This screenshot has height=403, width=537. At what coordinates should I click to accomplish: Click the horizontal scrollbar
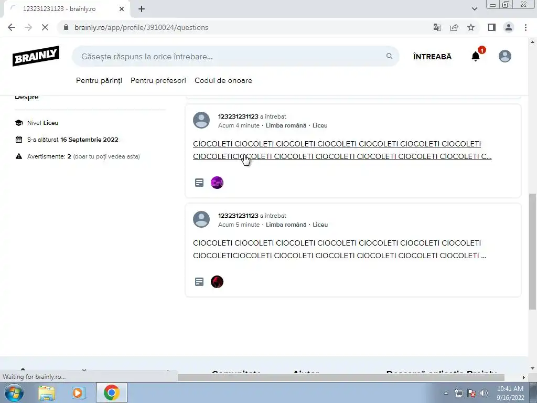click(341, 377)
